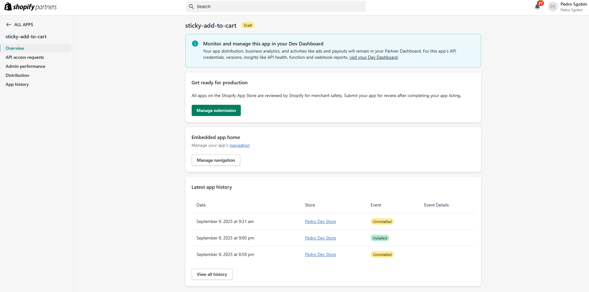Image resolution: width=589 pixels, height=292 pixels.
Task: Open the Distribution section
Action: pyautogui.click(x=17, y=75)
